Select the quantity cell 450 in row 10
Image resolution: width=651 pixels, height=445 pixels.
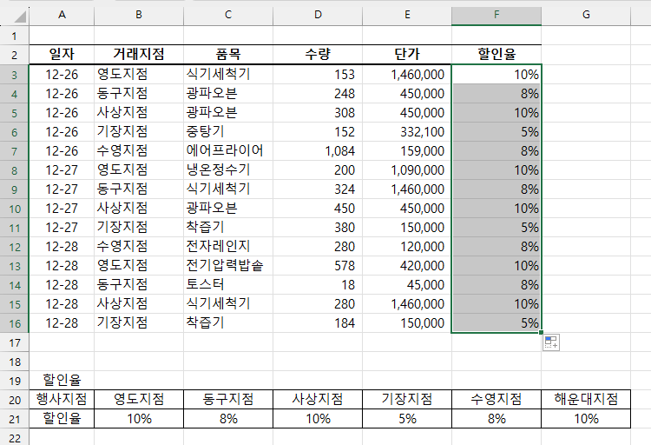[318, 208]
